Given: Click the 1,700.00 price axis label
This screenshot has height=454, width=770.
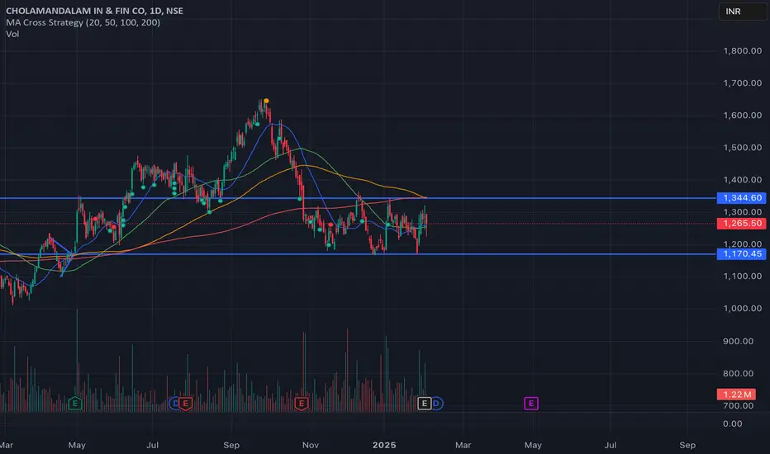Looking at the screenshot, I should tap(743, 83).
